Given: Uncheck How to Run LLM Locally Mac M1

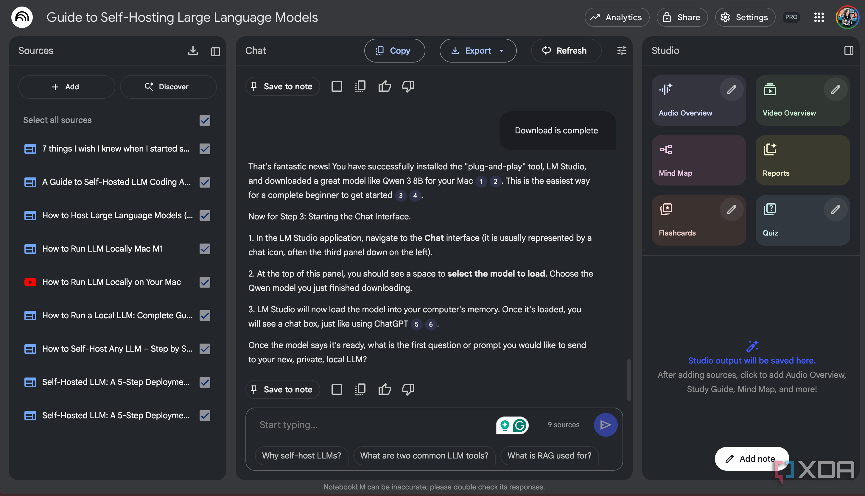Looking at the screenshot, I should [x=205, y=249].
